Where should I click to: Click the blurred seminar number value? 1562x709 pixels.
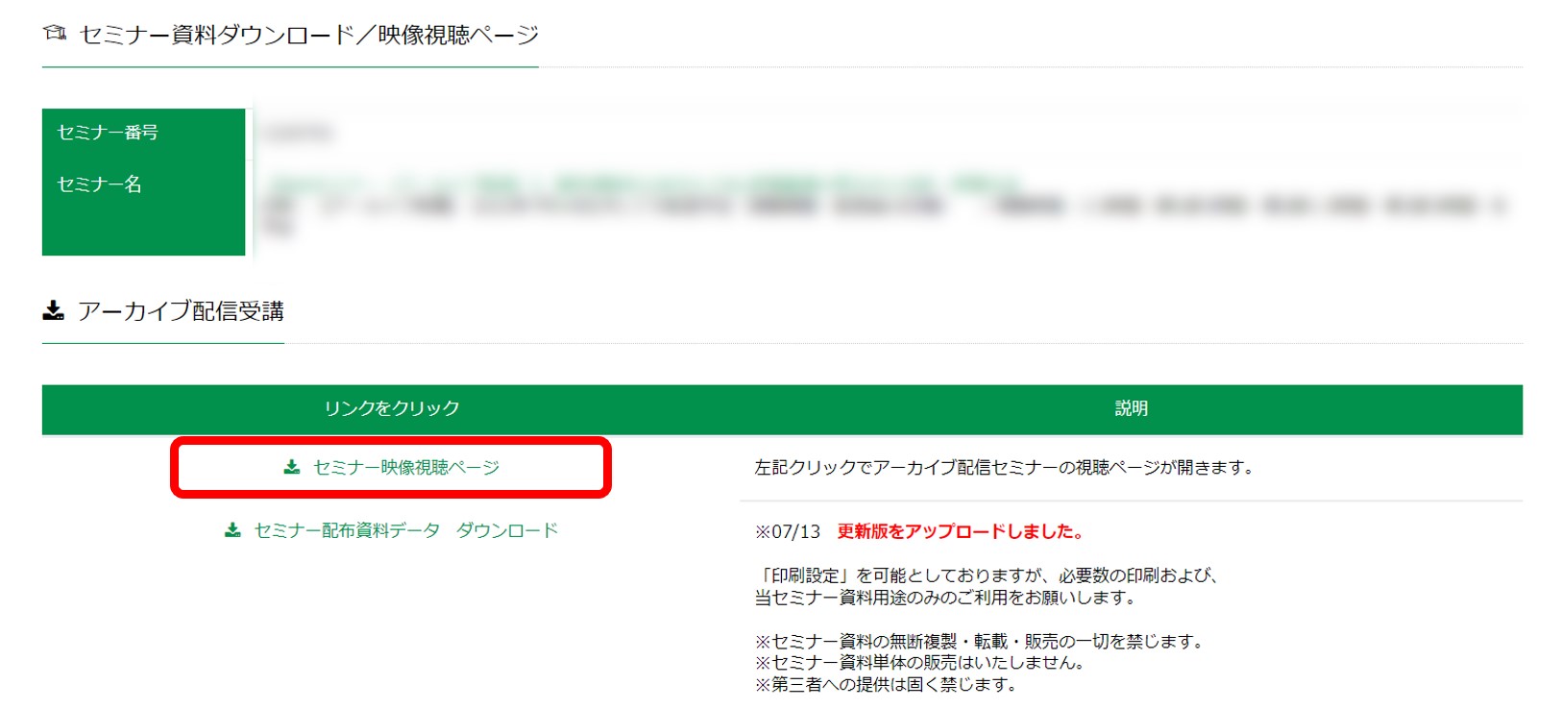coord(300,133)
